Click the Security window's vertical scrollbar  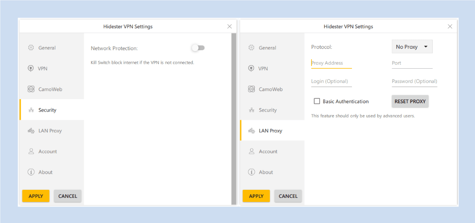point(233,119)
